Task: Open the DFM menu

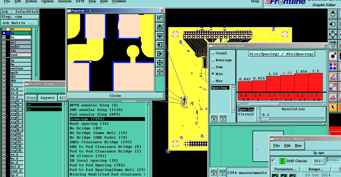Action: (x=80, y=2)
